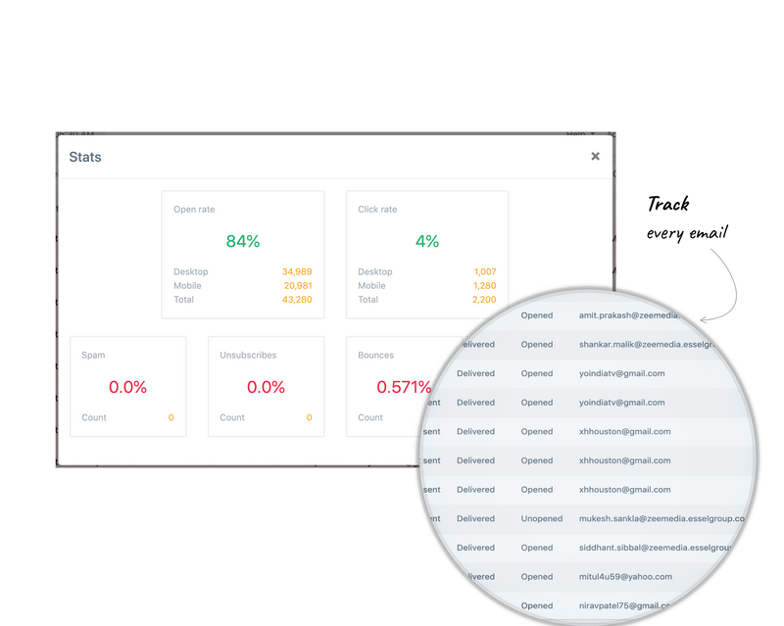Click the Bounces card label

point(375,355)
